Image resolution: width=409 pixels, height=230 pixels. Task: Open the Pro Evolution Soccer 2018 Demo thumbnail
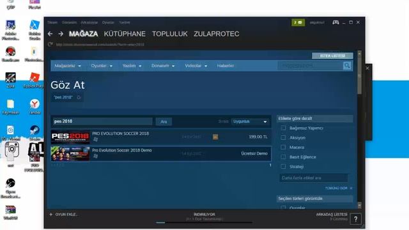coord(70,153)
